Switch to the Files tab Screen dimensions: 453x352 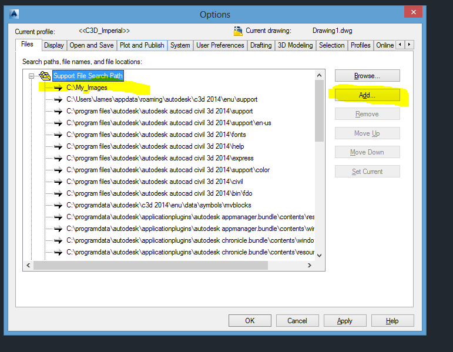point(27,44)
